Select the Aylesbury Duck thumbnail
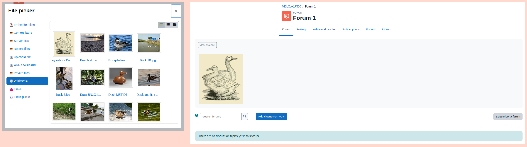Viewport: 527px width, 147px height. point(64,44)
